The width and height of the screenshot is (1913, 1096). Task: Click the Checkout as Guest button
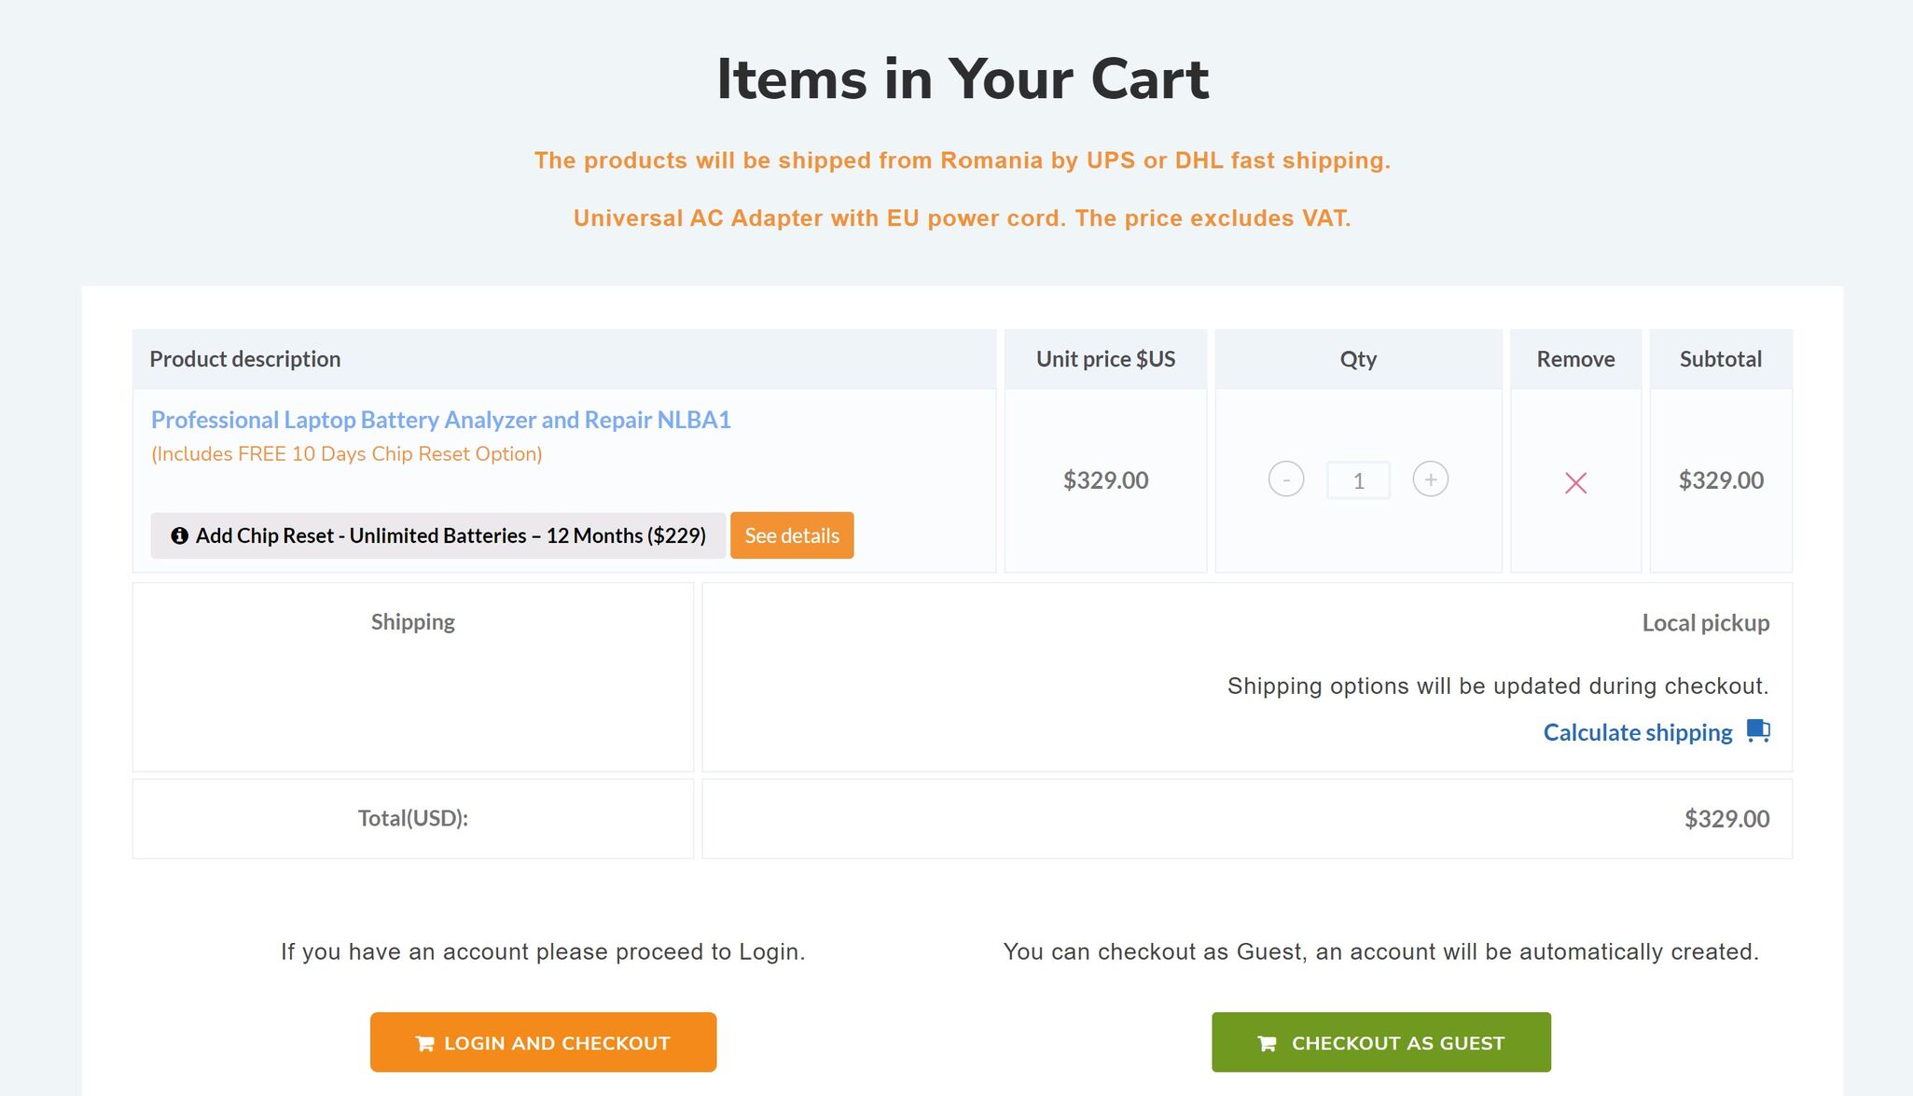[x=1380, y=1042]
